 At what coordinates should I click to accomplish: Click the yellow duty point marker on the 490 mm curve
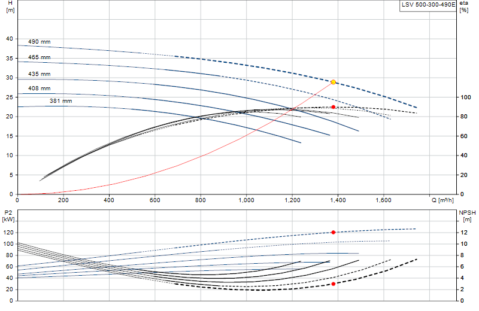click(334, 82)
